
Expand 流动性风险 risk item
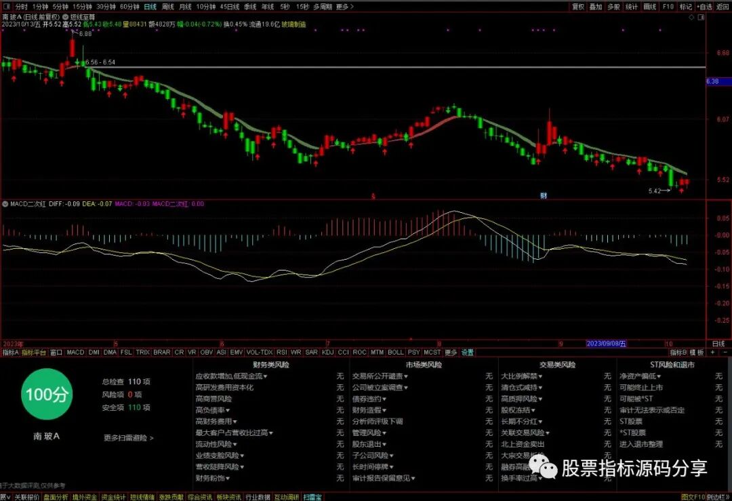[x=216, y=445]
